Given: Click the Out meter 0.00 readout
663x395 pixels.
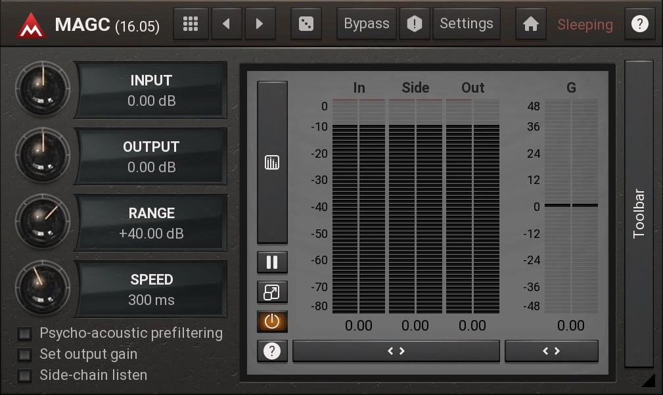Looking at the screenshot, I should [472, 325].
